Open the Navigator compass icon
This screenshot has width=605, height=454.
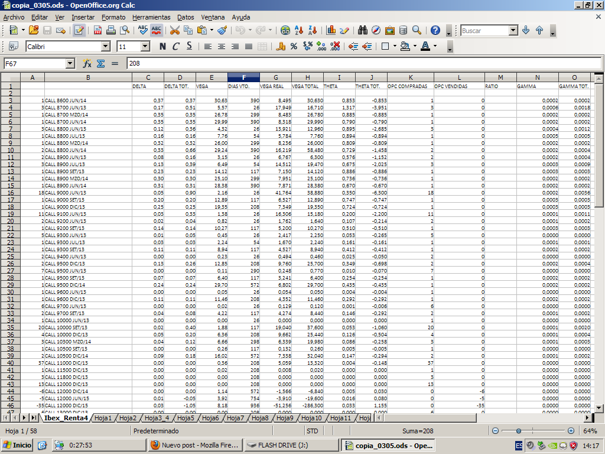pyautogui.click(x=376, y=30)
